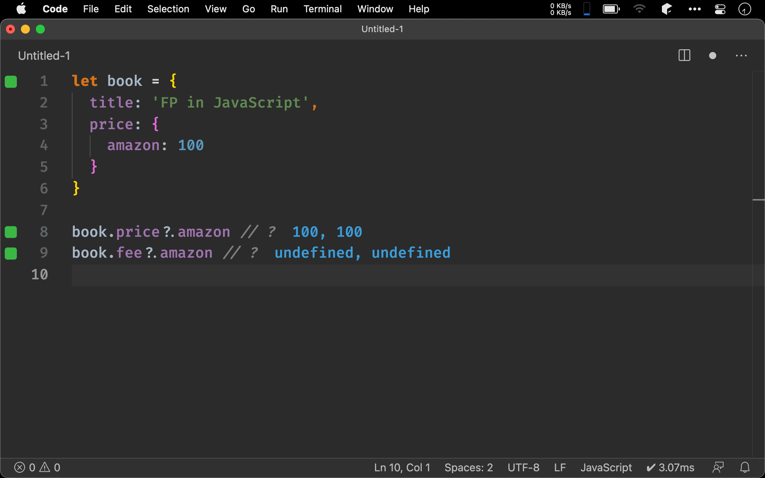Click the closing yellow brace on line 6
The width and height of the screenshot is (765, 478).
(76, 188)
